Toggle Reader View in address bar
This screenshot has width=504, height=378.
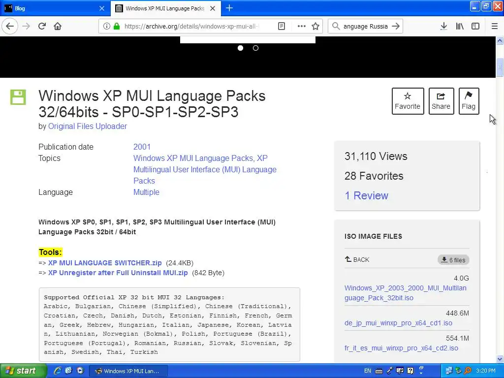[x=281, y=27]
